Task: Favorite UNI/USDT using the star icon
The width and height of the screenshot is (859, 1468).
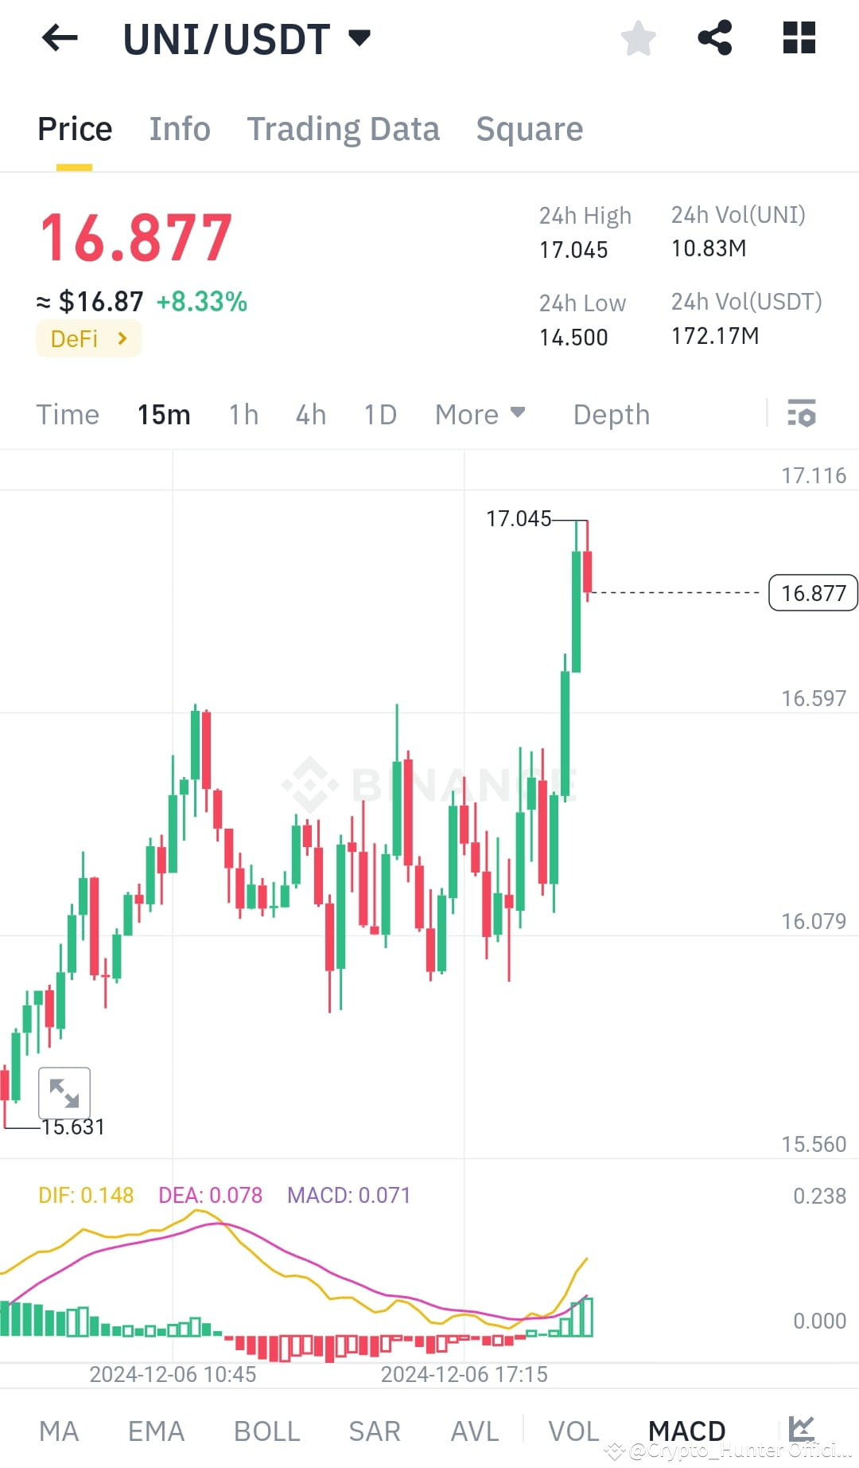Action: pyautogui.click(x=638, y=37)
